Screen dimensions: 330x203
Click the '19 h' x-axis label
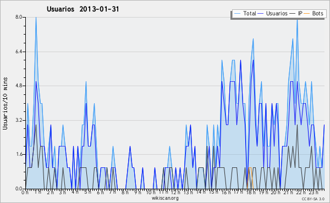(x=263, y=193)
